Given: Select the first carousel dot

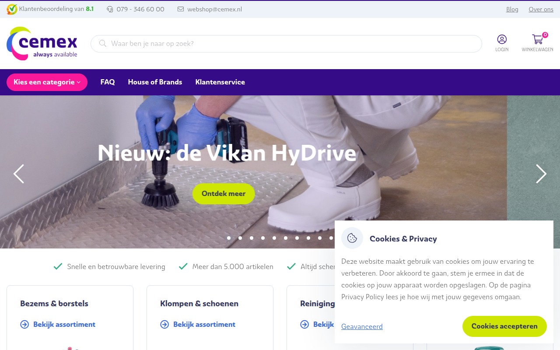Looking at the screenshot, I should point(229,238).
